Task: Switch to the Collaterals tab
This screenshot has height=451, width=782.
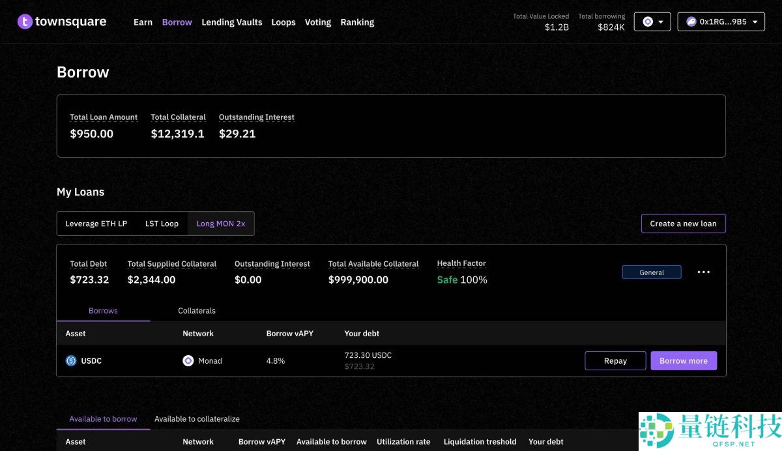Action: click(x=197, y=311)
